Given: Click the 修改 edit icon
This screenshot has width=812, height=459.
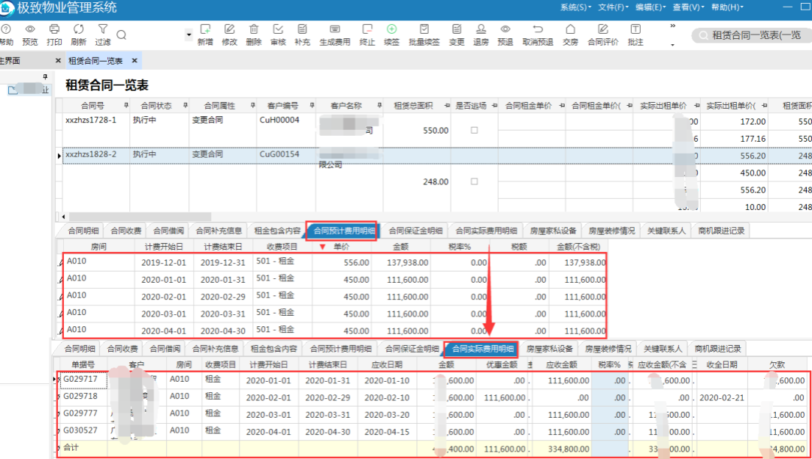Looking at the screenshot, I should click(229, 34).
